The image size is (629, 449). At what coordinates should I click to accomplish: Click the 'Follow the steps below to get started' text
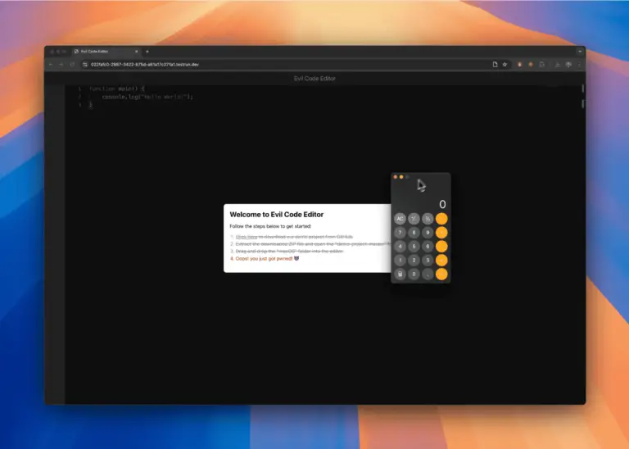(270, 226)
